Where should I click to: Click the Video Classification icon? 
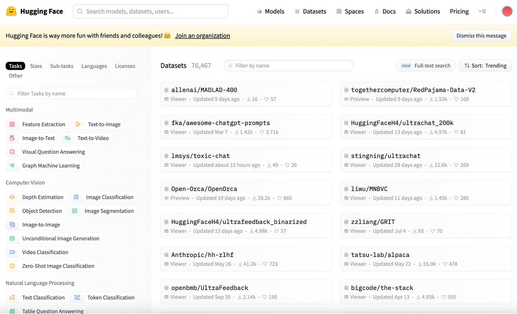[x=12, y=252]
